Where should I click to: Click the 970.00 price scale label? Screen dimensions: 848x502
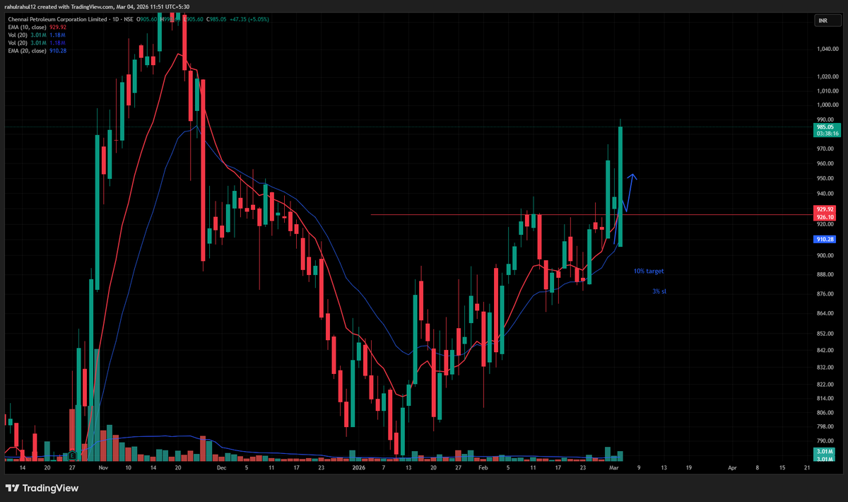(x=825, y=148)
